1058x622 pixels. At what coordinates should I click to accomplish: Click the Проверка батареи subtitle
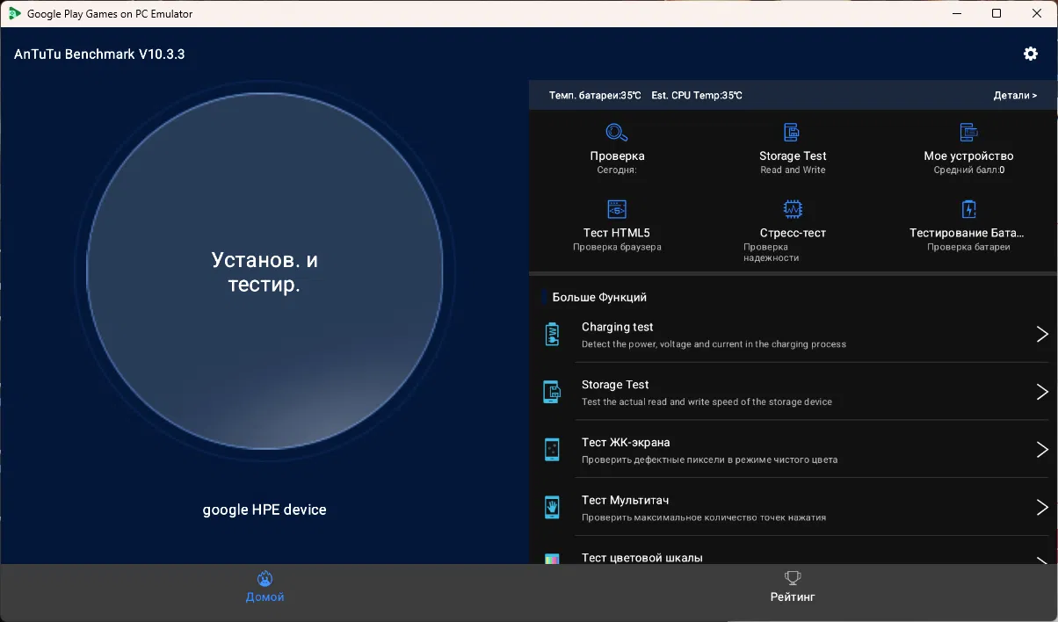click(x=968, y=247)
